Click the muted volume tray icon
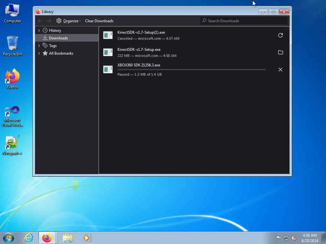Screen dimensions: 326x244 coord(294,238)
